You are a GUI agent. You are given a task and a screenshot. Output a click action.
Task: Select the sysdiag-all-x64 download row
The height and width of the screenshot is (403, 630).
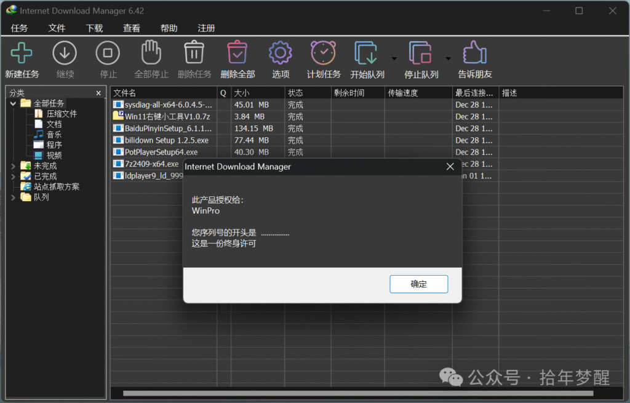coord(367,105)
